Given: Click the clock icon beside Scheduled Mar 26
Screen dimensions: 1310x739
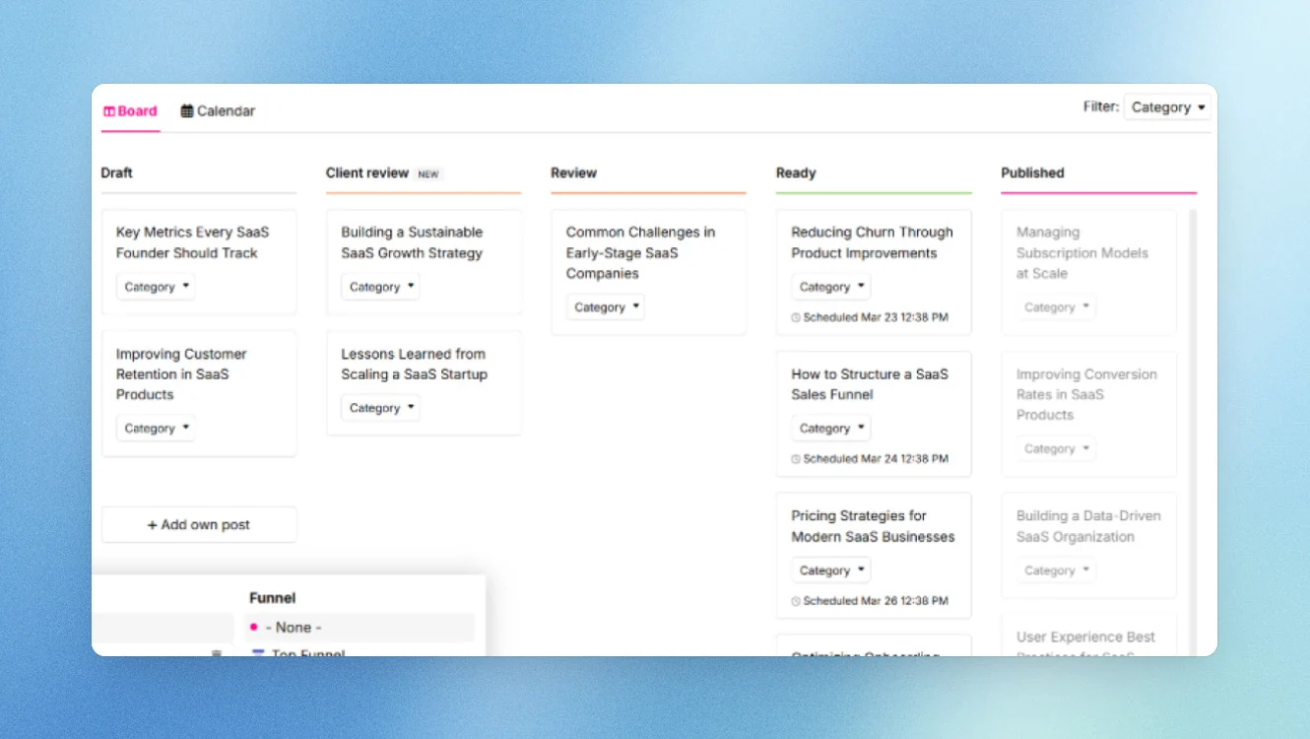Looking at the screenshot, I should point(796,601).
